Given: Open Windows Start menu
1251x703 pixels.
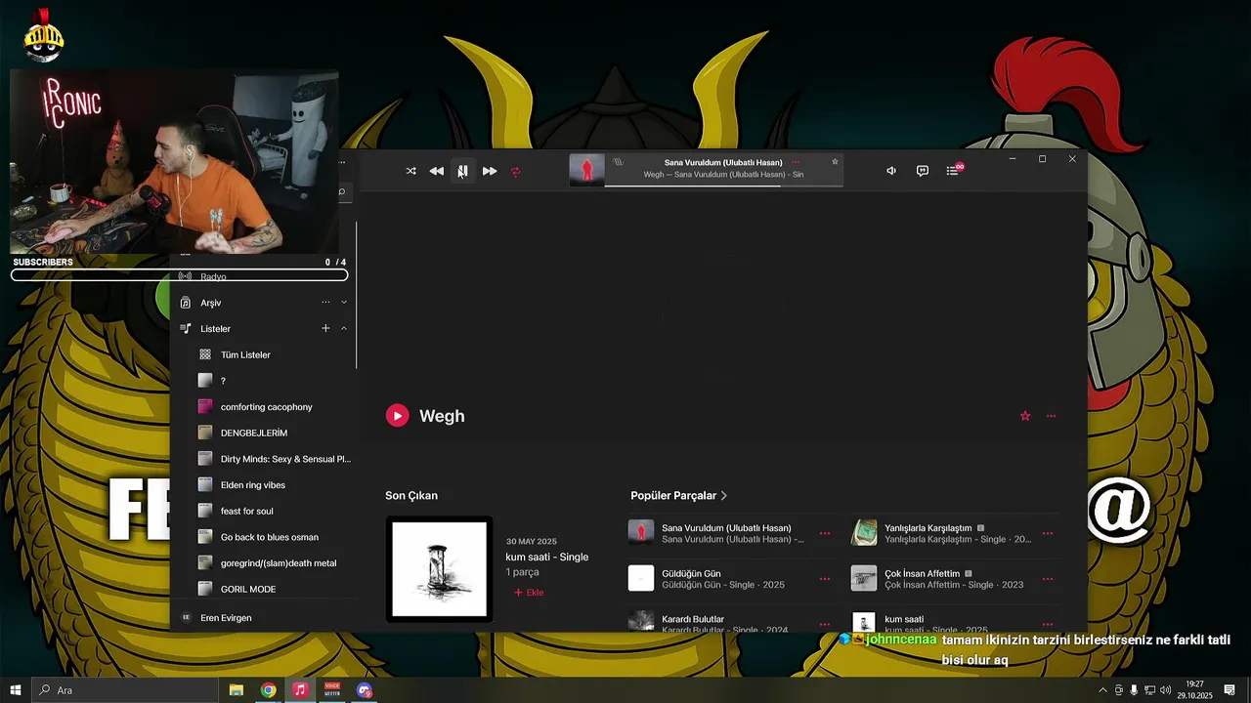Looking at the screenshot, I should point(16,690).
